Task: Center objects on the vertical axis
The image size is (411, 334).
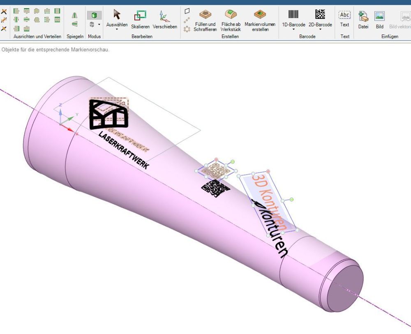Action: (16, 20)
